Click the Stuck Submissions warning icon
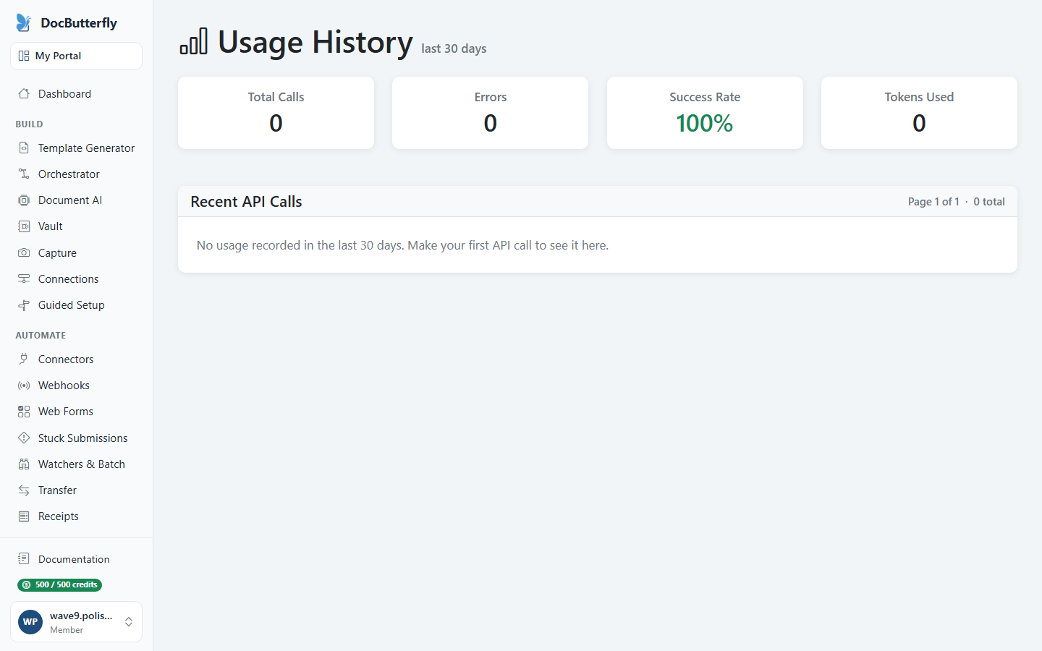Screen dimensions: 1042x651 (x=24, y=438)
